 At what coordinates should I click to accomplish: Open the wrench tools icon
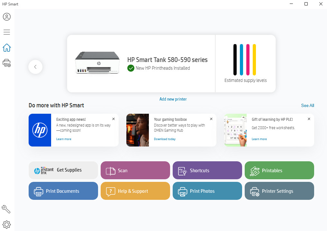coord(6,209)
